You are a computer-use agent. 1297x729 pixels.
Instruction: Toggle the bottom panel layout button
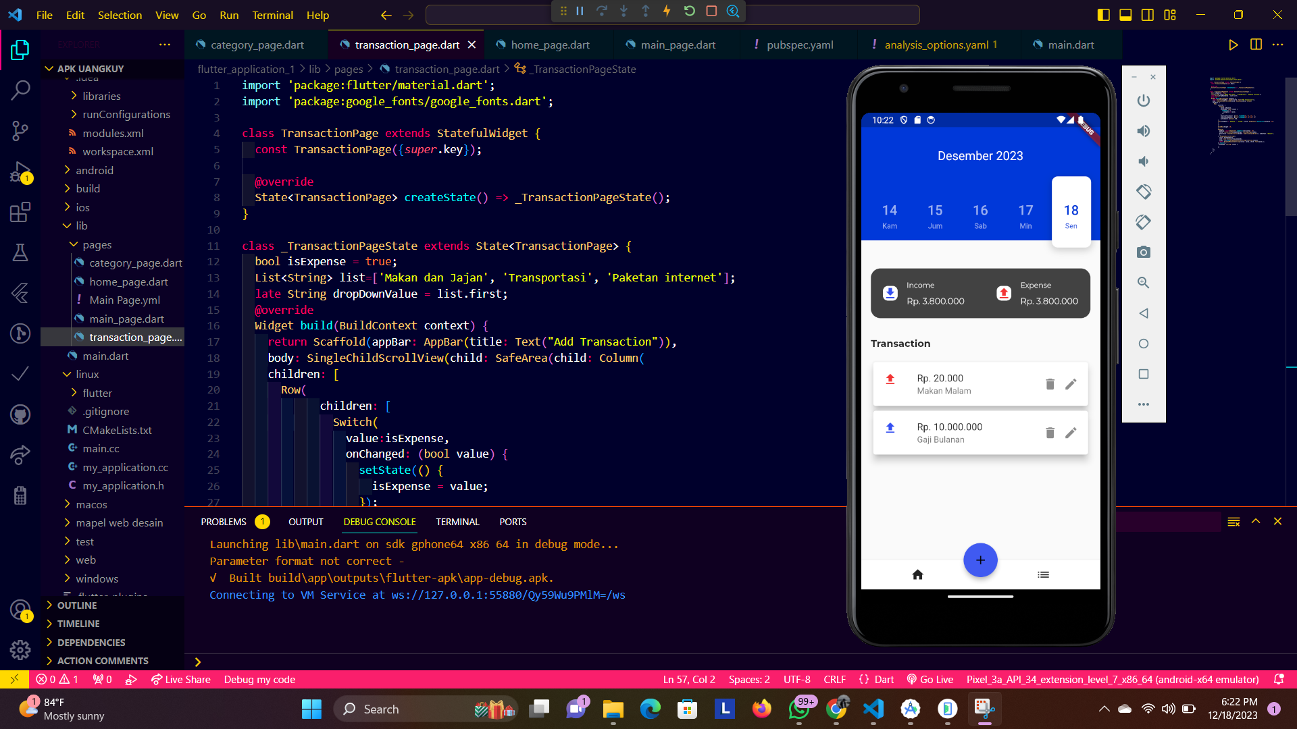click(x=1125, y=15)
